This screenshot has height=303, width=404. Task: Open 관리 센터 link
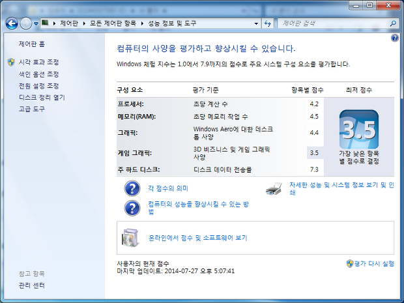32,285
